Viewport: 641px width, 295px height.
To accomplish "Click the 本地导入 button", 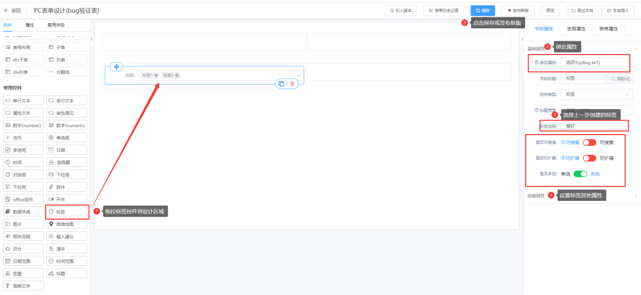I will 618,10.
